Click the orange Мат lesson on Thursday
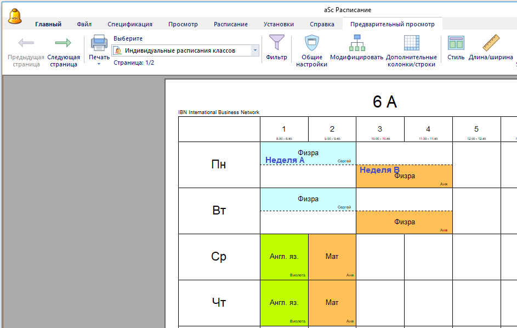Viewport: 517px width, 328px height. (x=332, y=303)
